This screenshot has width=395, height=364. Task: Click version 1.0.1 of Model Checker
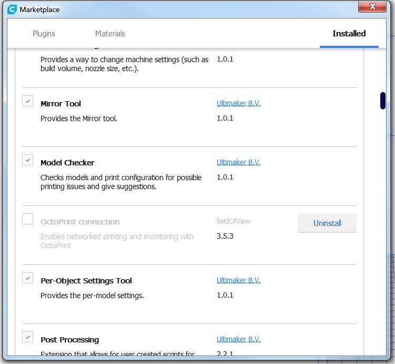(225, 178)
